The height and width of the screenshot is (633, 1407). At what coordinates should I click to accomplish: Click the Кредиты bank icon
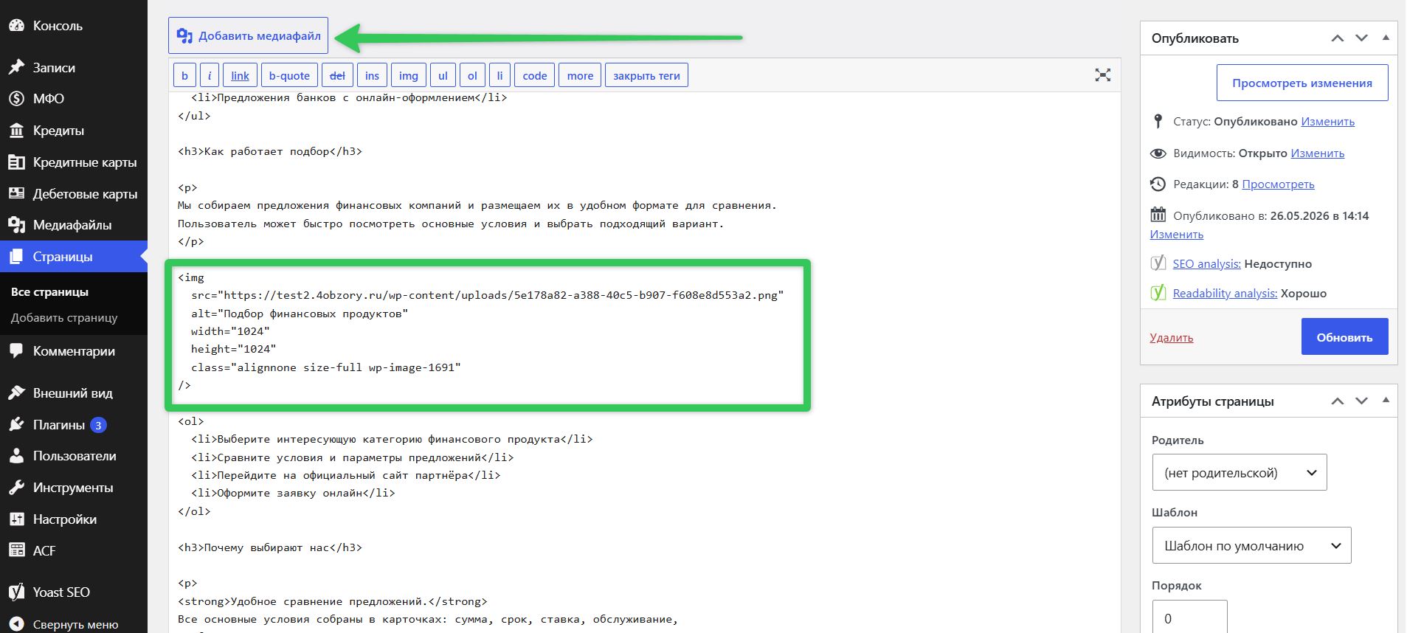pos(16,131)
